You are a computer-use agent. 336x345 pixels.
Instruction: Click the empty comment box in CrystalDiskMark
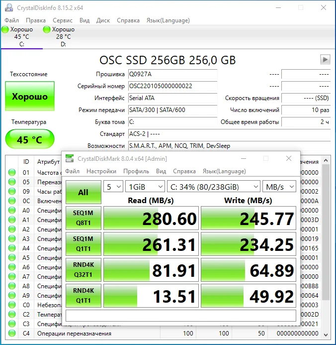181,316
